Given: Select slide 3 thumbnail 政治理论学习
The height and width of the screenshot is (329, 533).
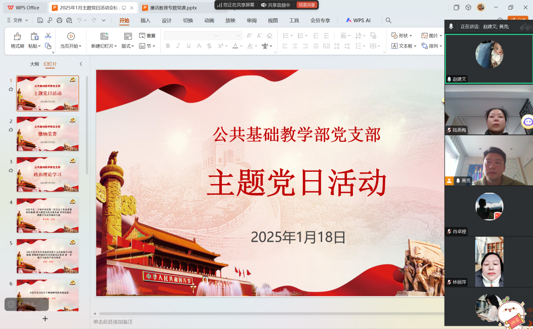Looking at the screenshot, I should click(48, 175).
